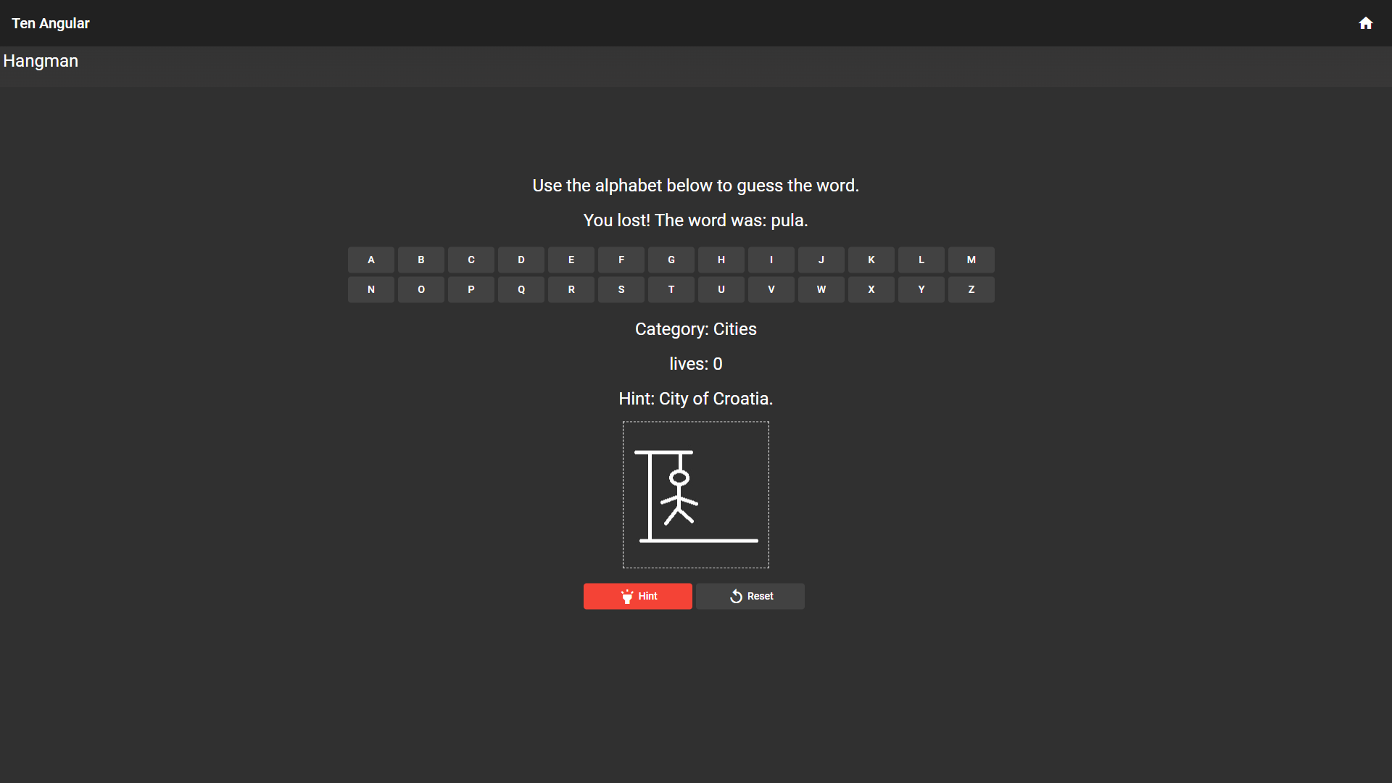
Task: Guess letter X
Action: click(x=871, y=289)
